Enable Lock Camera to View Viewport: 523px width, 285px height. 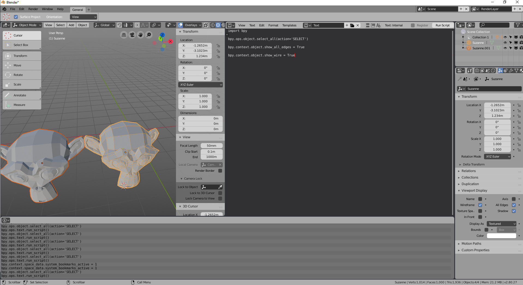click(220, 198)
